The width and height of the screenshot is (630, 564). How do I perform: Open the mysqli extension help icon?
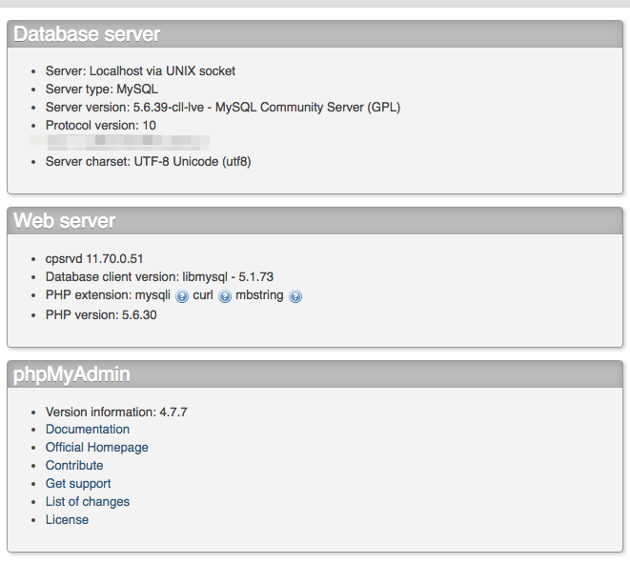(x=182, y=296)
